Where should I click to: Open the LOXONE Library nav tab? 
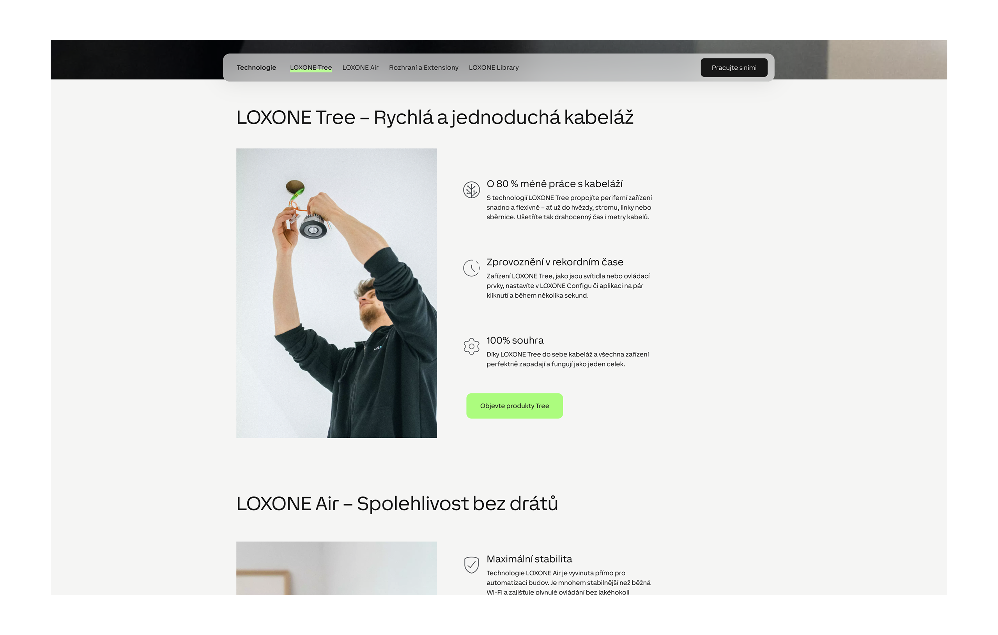(494, 67)
